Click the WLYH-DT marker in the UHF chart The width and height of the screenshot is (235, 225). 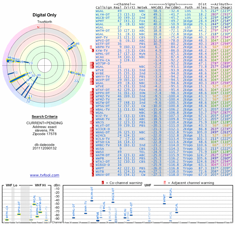pos(92,201)
